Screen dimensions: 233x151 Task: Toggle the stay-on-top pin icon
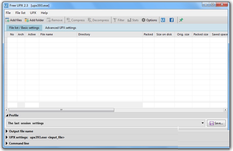pyautogui.click(x=181, y=20)
